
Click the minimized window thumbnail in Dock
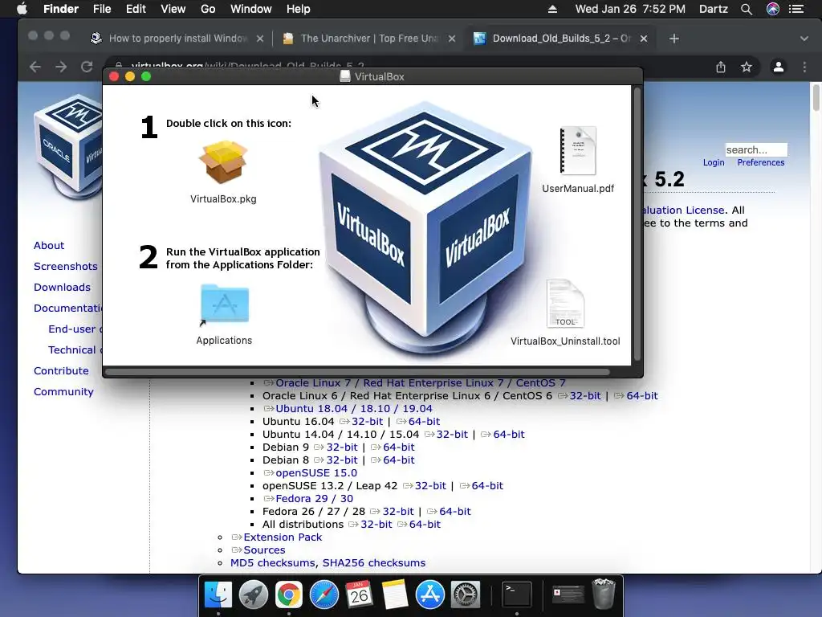click(568, 595)
